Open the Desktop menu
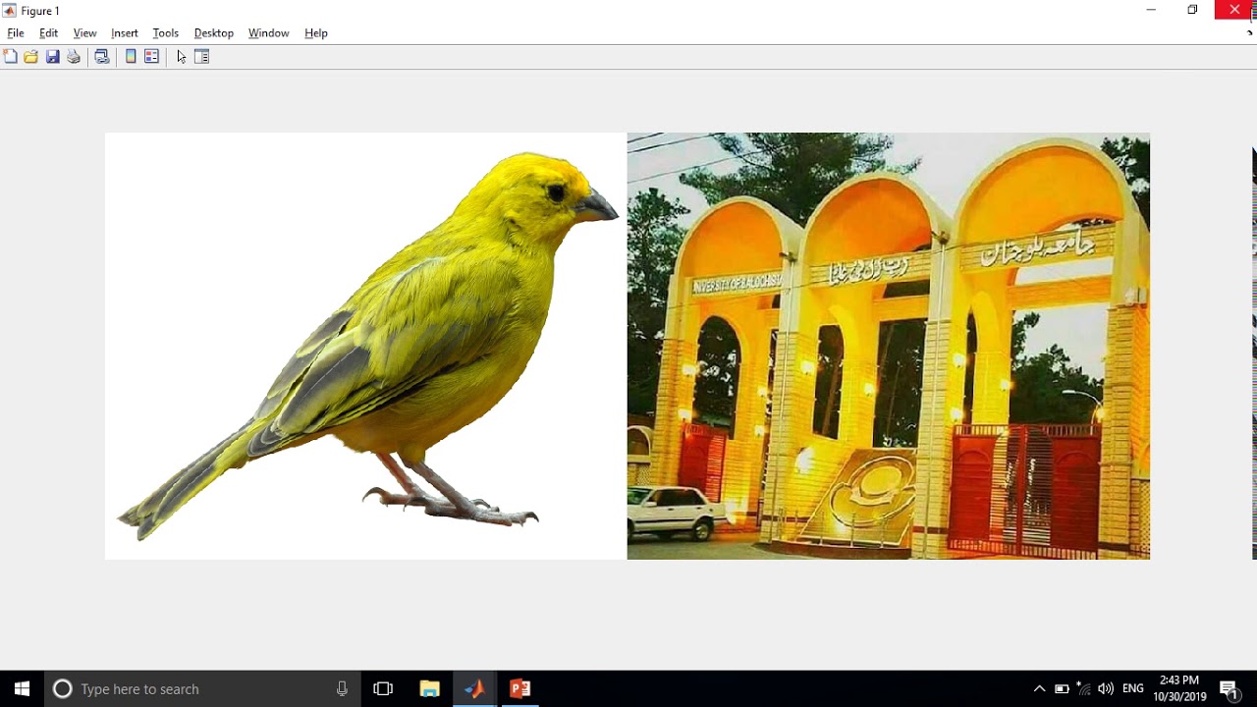 click(214, 33)
